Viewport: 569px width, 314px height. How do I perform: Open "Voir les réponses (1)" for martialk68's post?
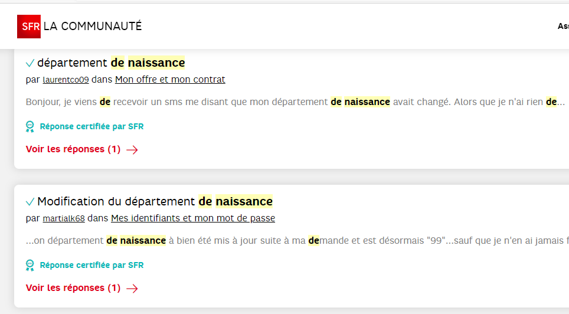[x=73, y=288]
